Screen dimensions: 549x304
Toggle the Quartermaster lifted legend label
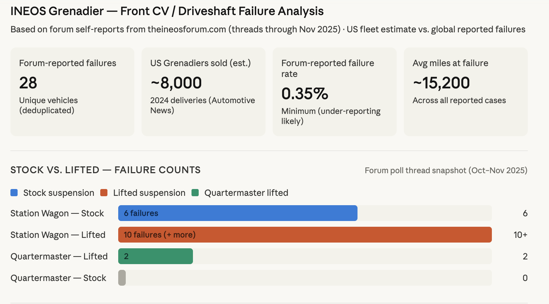[246, 193]
